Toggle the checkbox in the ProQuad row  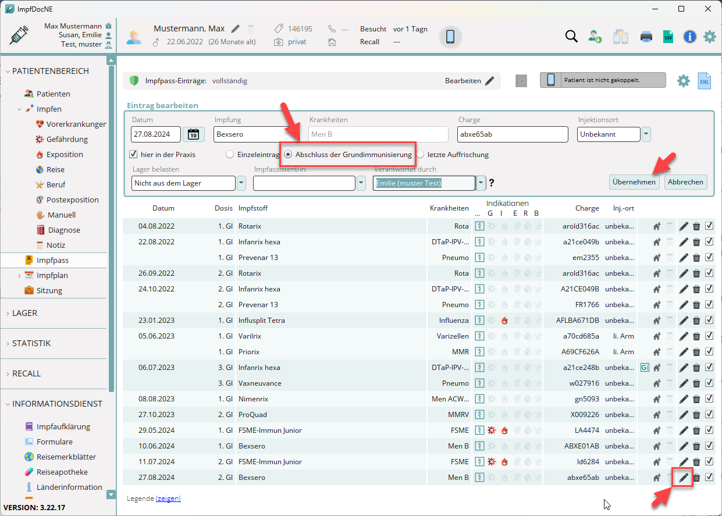(709, 415)
